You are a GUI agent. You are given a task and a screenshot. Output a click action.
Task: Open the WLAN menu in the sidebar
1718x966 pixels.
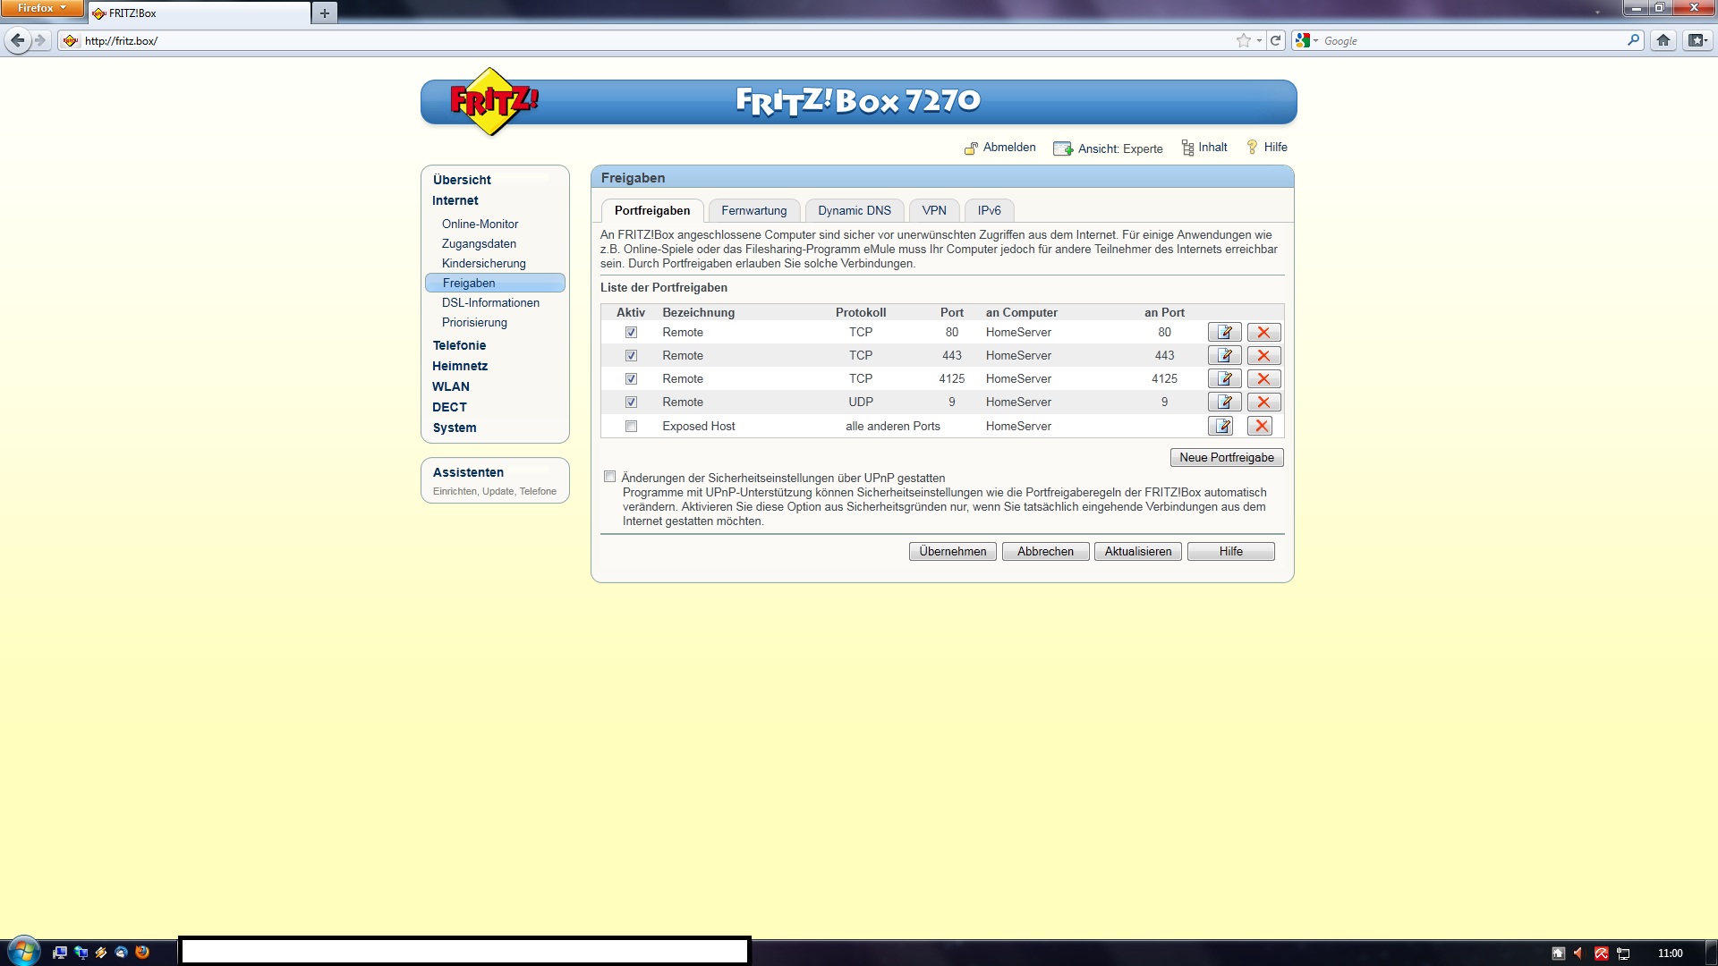(450, 386)
